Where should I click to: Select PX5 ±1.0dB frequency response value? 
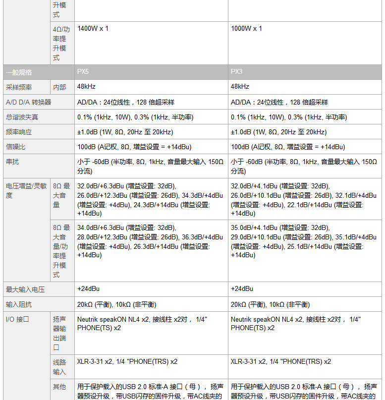(151, 132)
